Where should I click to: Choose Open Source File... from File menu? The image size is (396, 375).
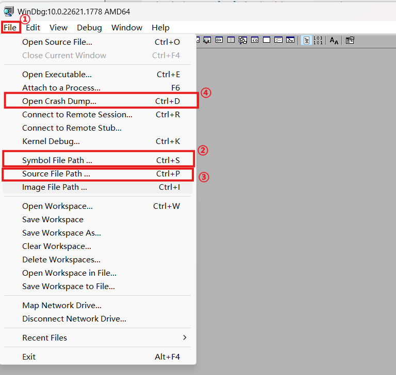pos(98,42)
